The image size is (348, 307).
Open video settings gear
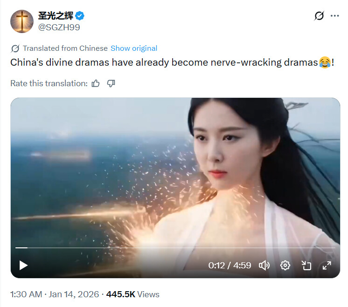tap(285, 266)
